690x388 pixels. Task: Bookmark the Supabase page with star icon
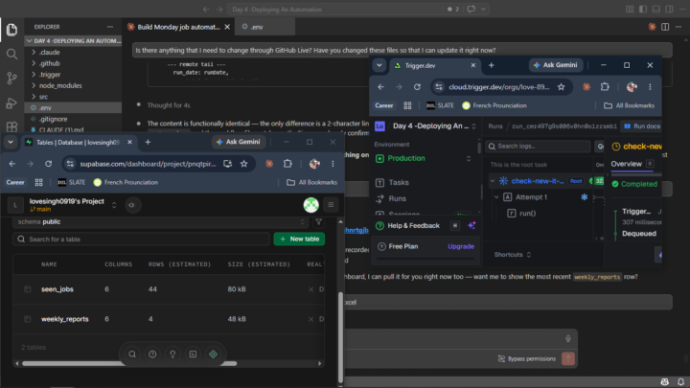[x=243, y=164]
